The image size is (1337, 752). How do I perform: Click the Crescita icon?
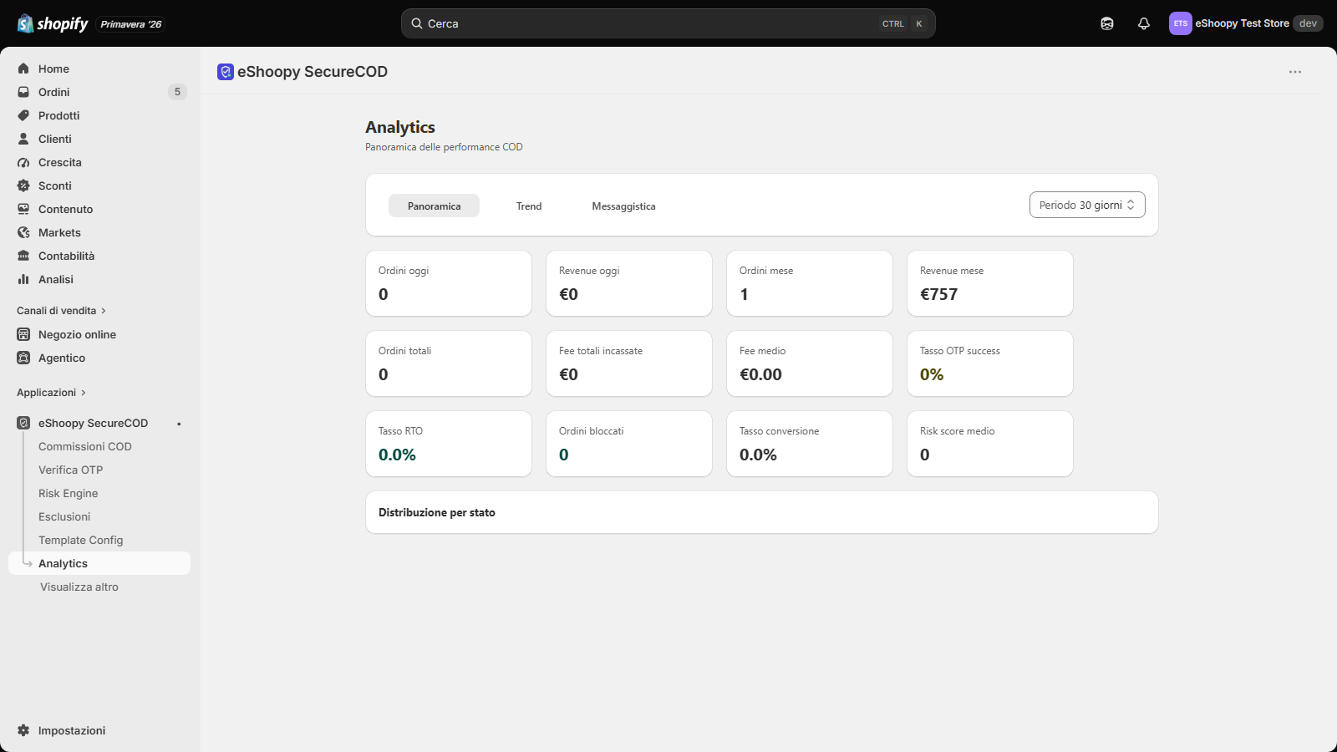click(x=23, y=162)
